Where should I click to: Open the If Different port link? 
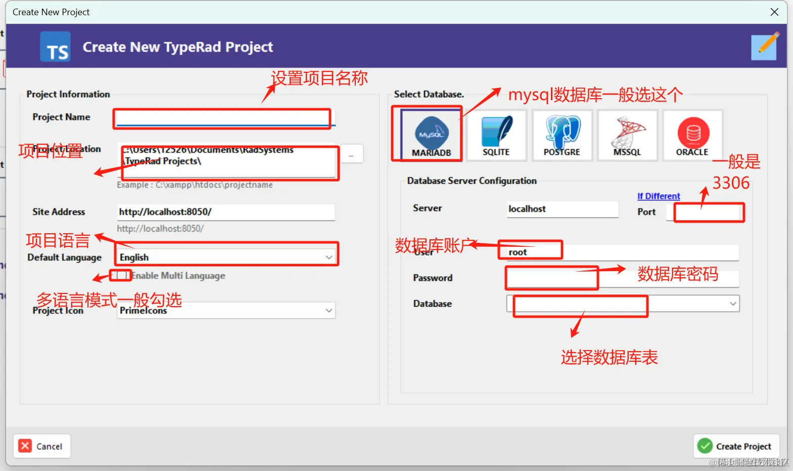(x=659, y=196)
